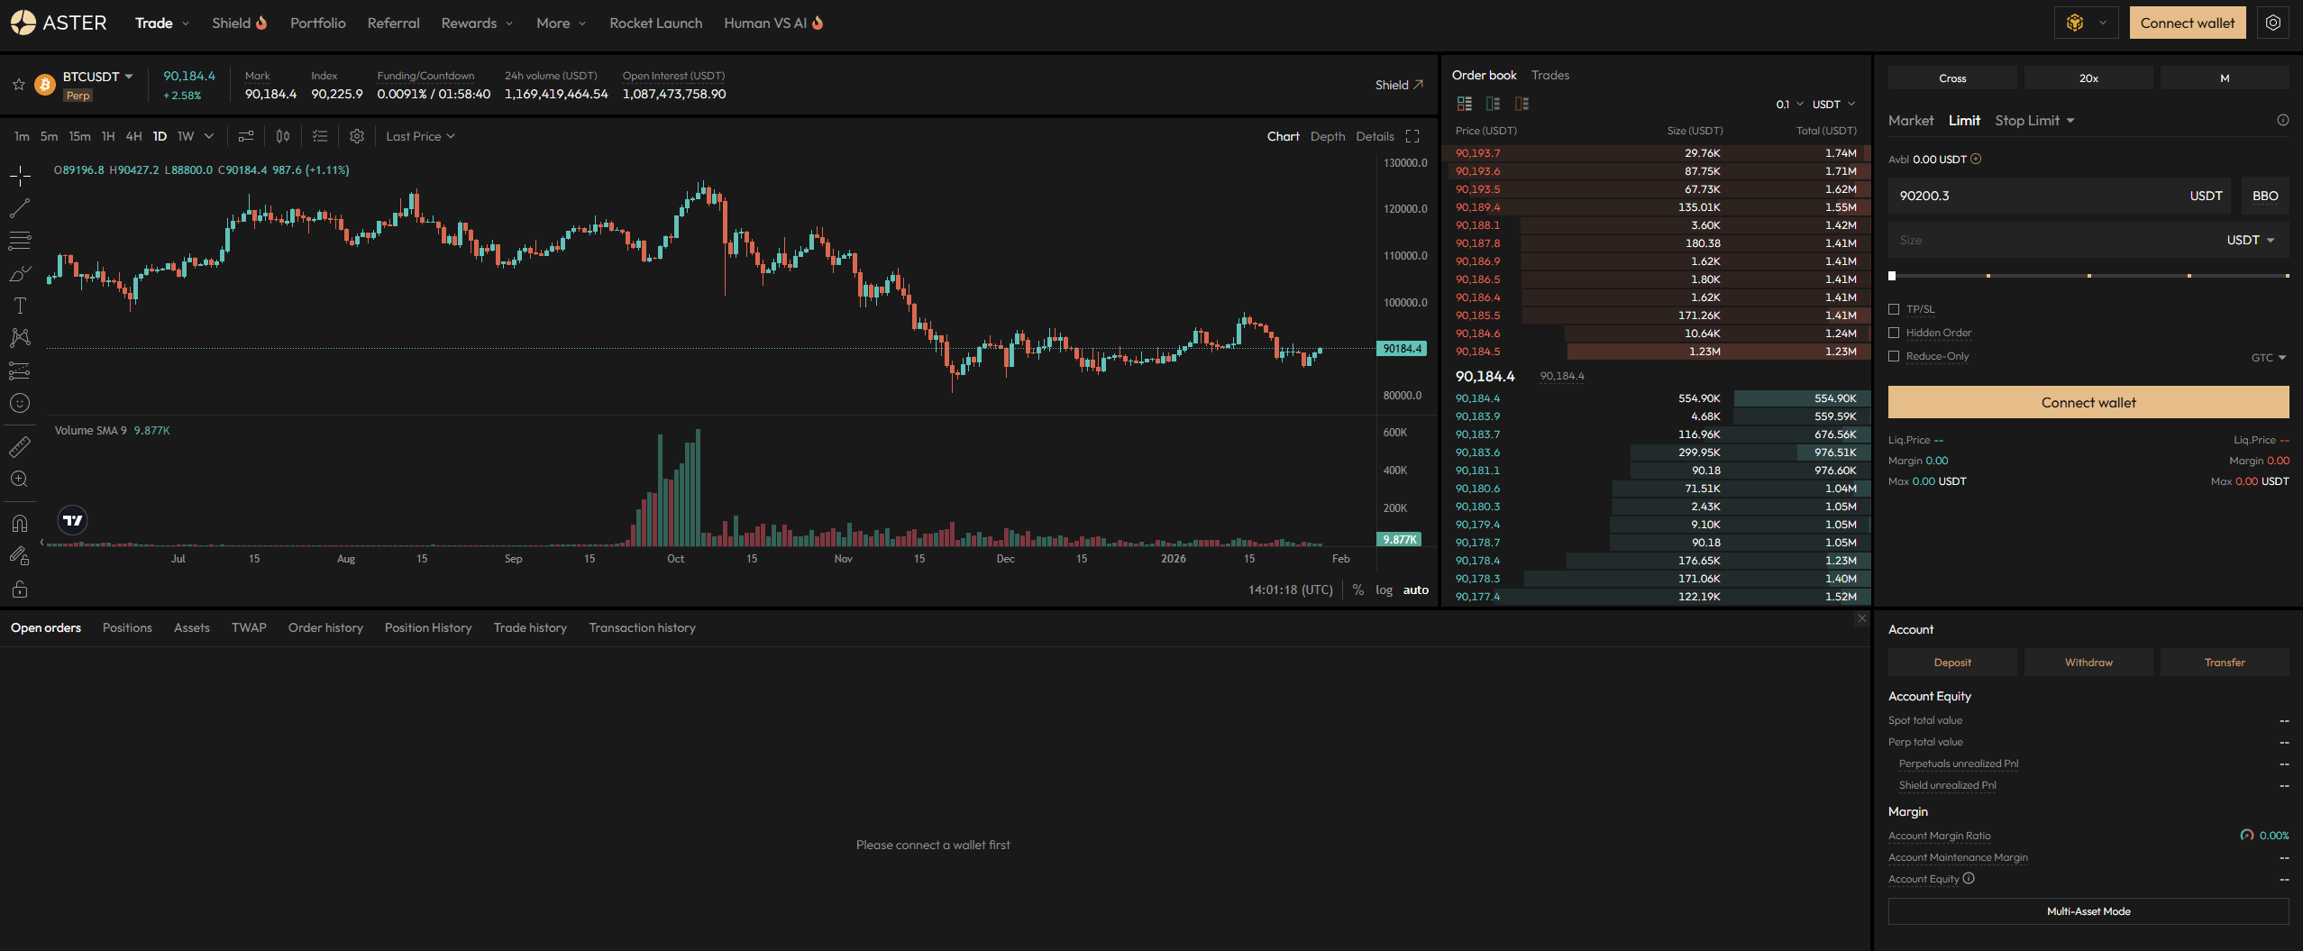
Task: Open the chart settings gear
Action: [357, 136]
